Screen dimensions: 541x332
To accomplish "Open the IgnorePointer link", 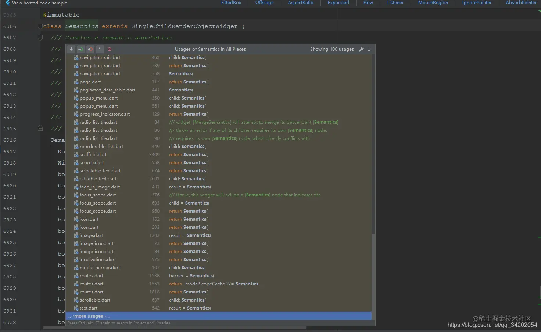I will point(477,3).
